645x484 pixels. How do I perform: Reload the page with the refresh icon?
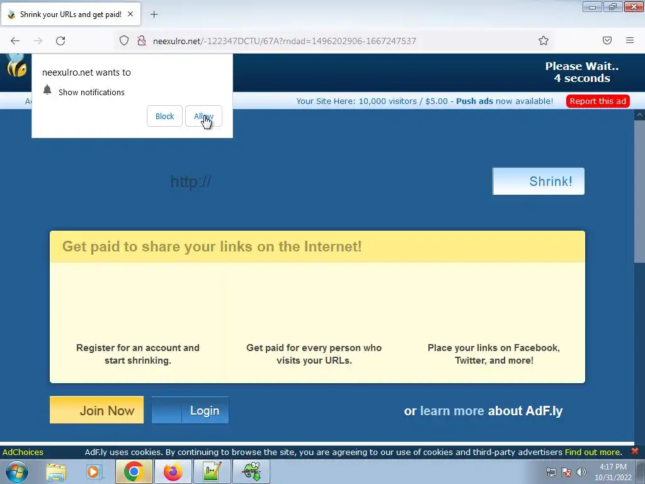coord(60,41)
